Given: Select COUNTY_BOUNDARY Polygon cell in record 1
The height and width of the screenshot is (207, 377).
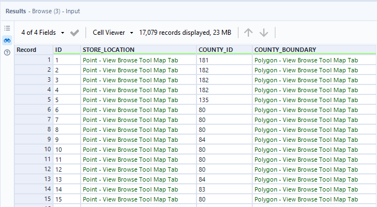Looking at the screenshot, I should [314, 60].
